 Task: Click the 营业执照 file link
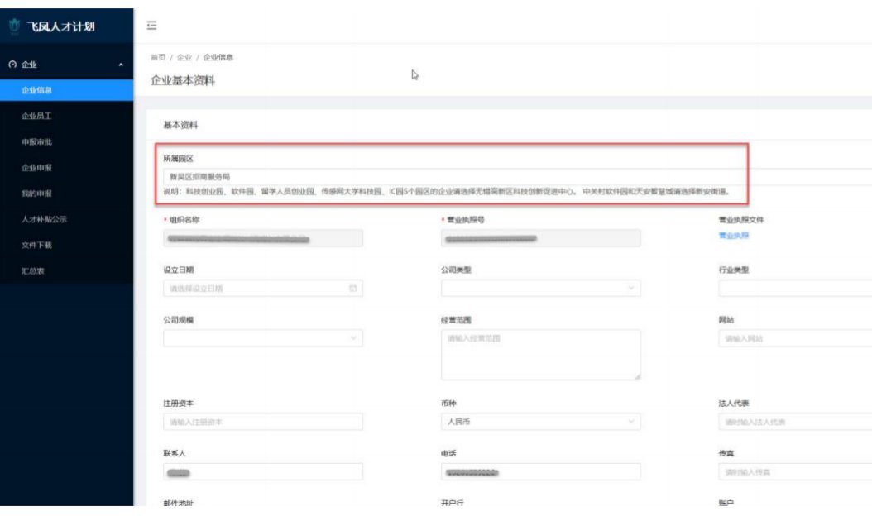(x=733, y=236)
